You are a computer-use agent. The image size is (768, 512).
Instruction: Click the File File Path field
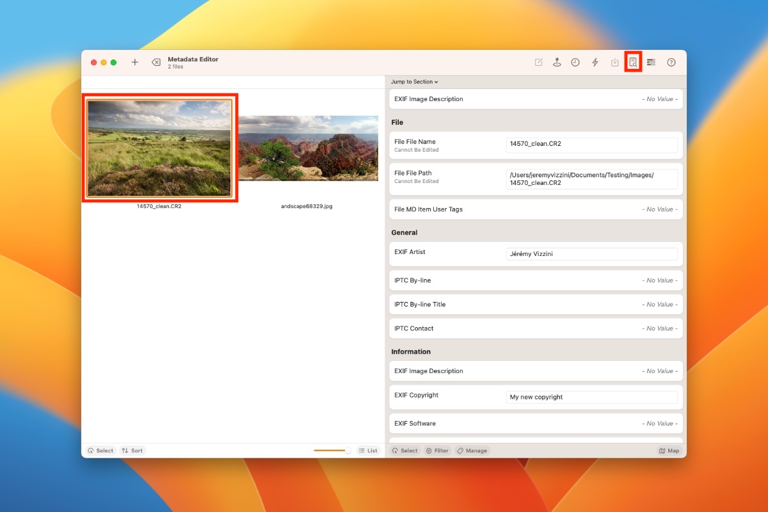(591, 179)
